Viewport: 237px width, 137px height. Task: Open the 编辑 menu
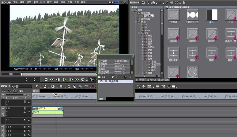pyautogui.click(x=22, y=2)
